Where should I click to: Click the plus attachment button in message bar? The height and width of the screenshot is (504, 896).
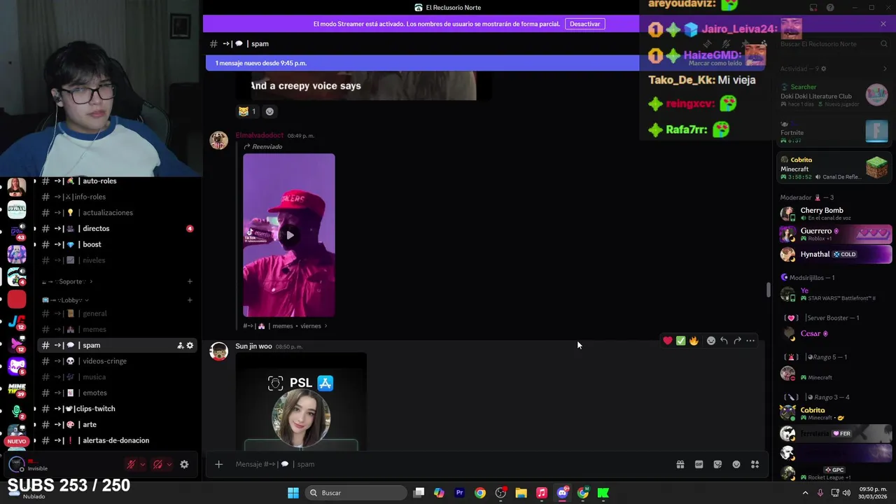tap(218, 464)
